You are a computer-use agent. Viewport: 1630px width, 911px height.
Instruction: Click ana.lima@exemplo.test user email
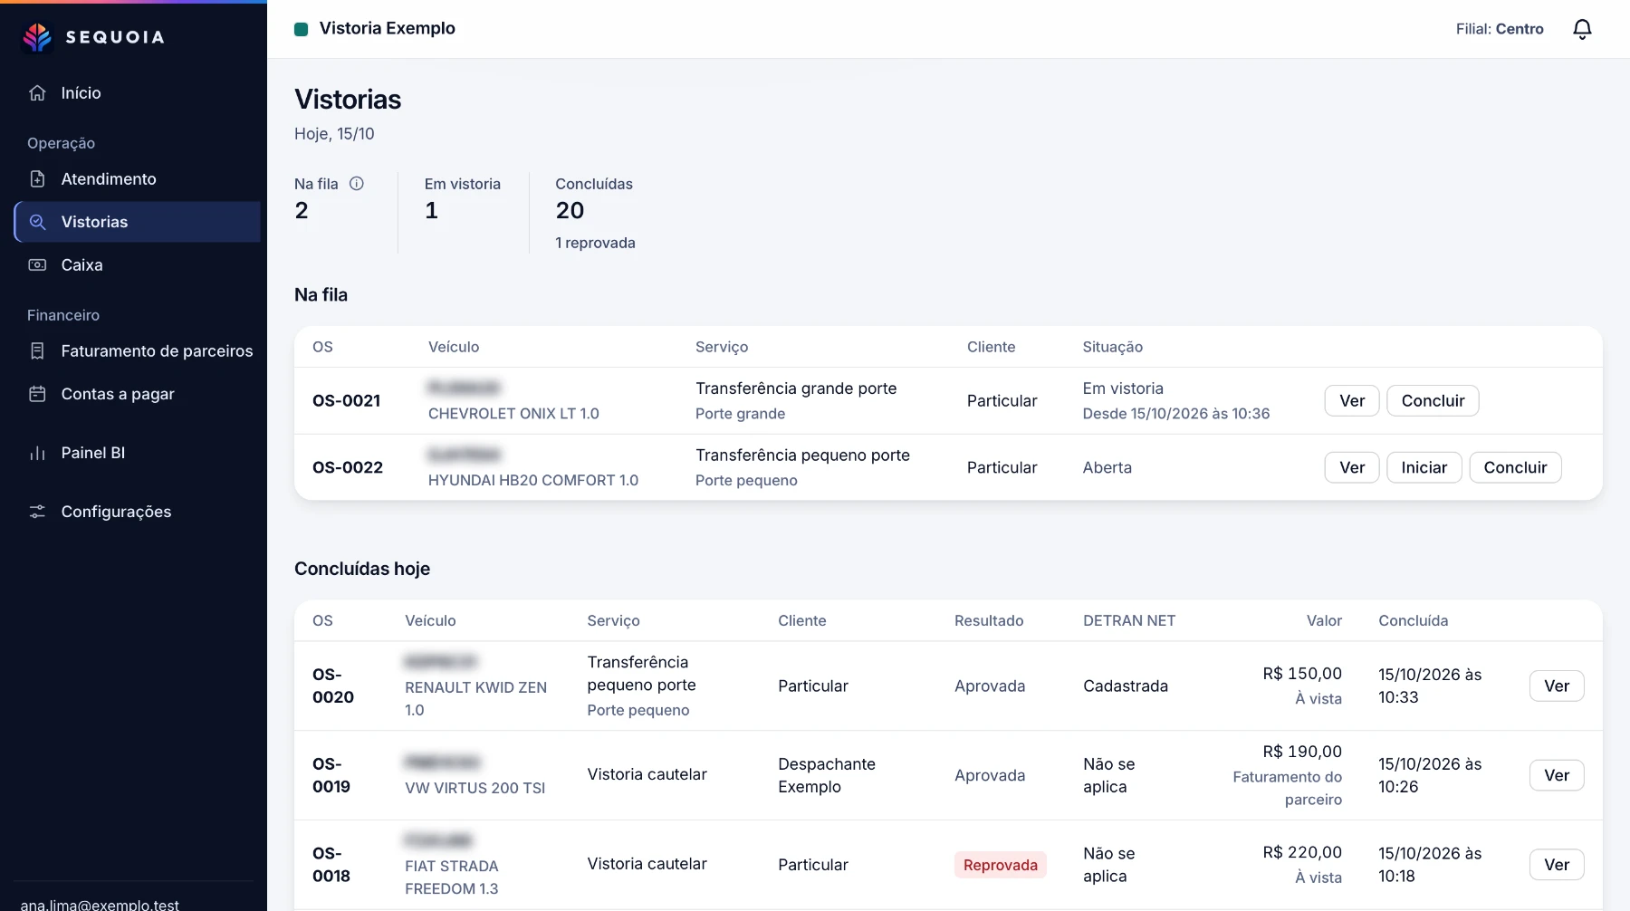coord(100,904)
